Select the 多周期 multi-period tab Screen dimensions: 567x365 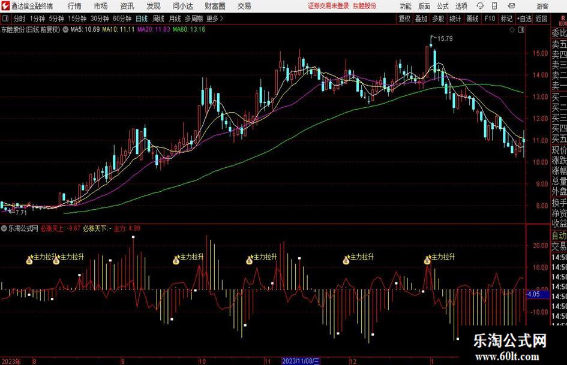[x=194, y=19]
